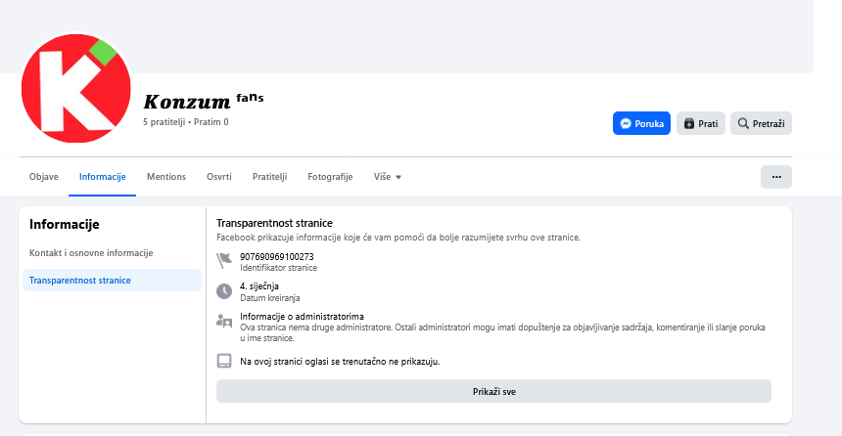This screenshot has width=842, height=436.
Task: Open the Pretraži search button
Action: [761, 123]
